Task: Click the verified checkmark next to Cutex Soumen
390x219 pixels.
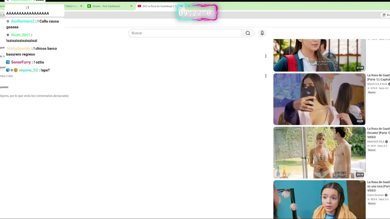Action: click(x=386, y=195)
